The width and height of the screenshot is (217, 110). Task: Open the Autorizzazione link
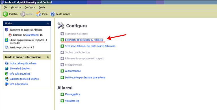[73, 71]
